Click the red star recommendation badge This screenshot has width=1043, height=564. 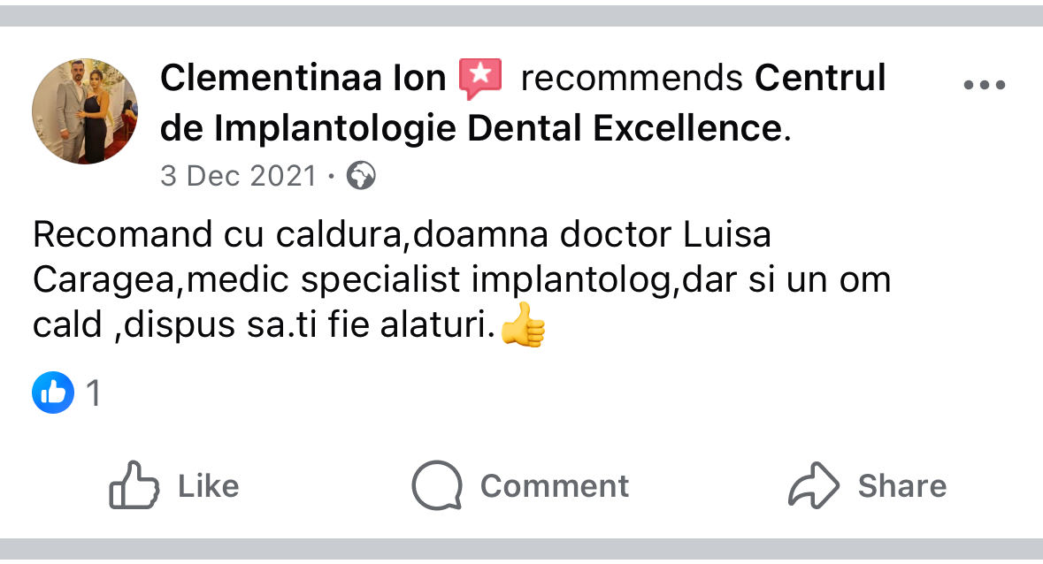[480, 80]
